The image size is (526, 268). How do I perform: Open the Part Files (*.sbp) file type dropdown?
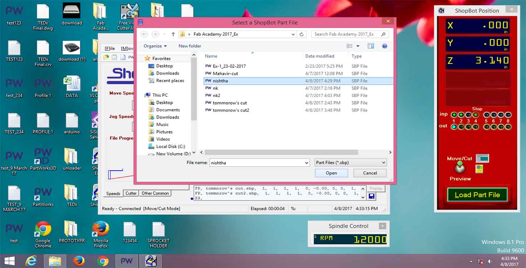point(350,162)
